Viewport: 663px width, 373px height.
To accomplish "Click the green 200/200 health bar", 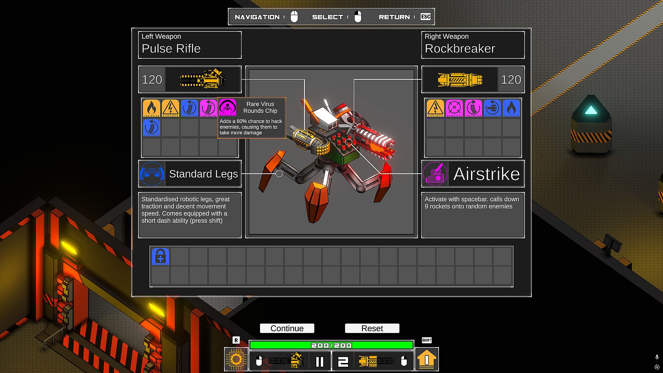I will click(331, 345).
